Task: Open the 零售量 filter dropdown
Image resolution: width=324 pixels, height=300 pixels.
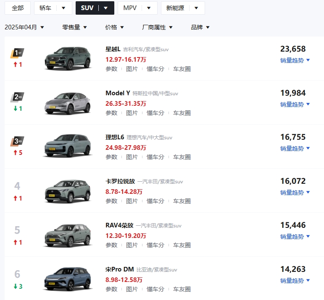Action: click(75, 27)
